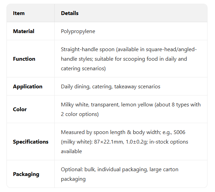Click the "Details" column header
The height and width of the screenshot is (192, 215).
pos(70,13)
